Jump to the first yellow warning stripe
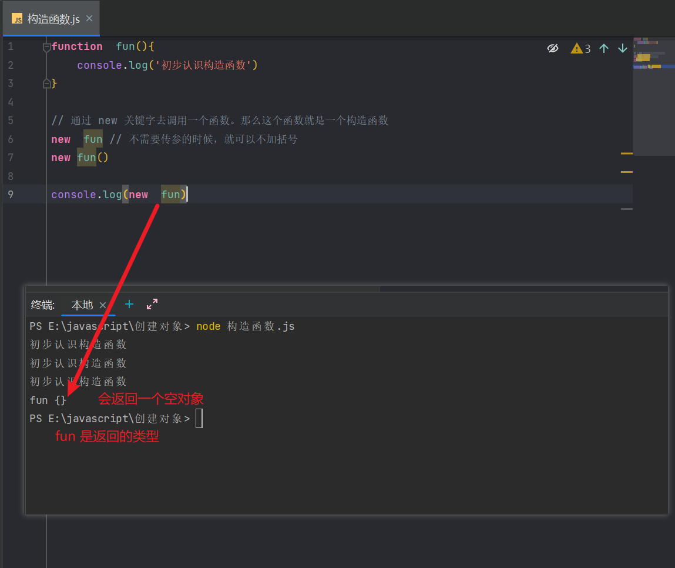The height and width of the screenshot is (568, 675). pyautogui.click(x=627, y=153)
